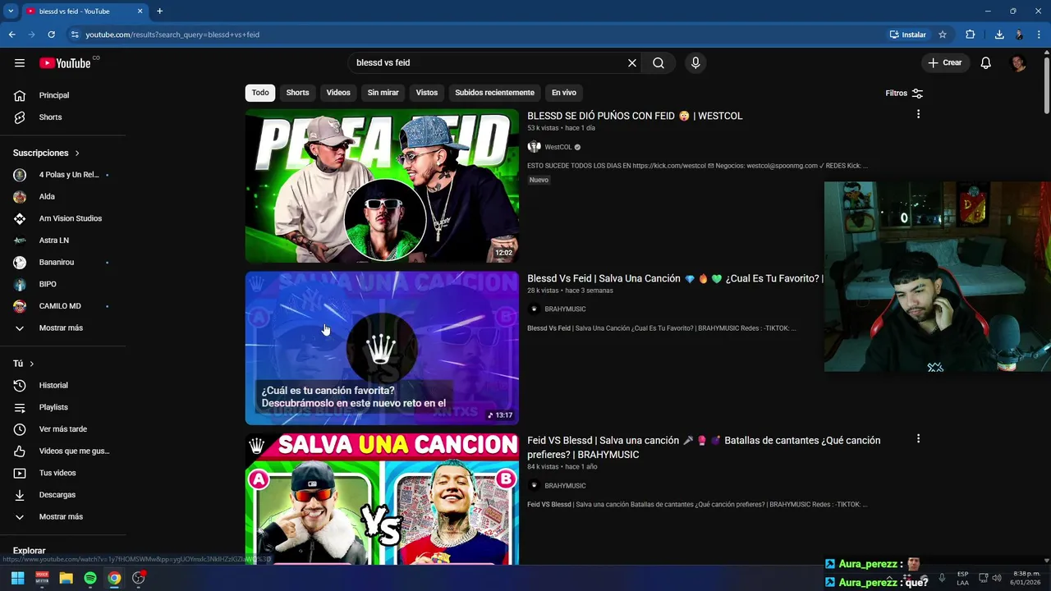This screenshot has height=591, width=1051.
Task: Open the YouTube hamburger guide menu
Action: pos(20,63)
